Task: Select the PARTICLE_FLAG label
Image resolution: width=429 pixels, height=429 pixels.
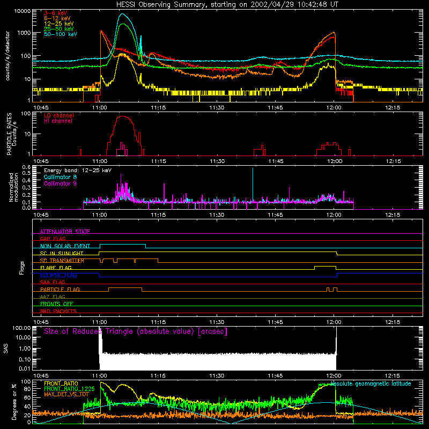Action: point(60,289)
